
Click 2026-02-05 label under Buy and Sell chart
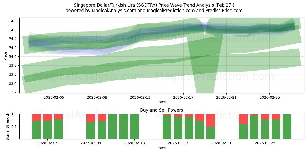[x=47, y=143]
